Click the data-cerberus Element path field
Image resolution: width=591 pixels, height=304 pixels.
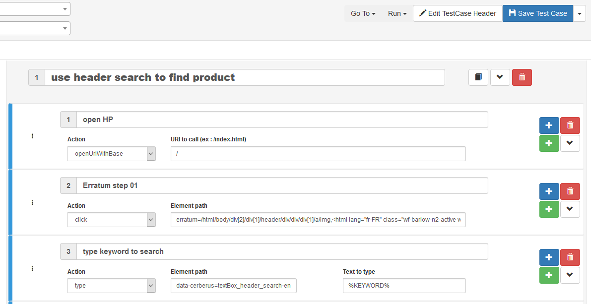click(234, 286)
